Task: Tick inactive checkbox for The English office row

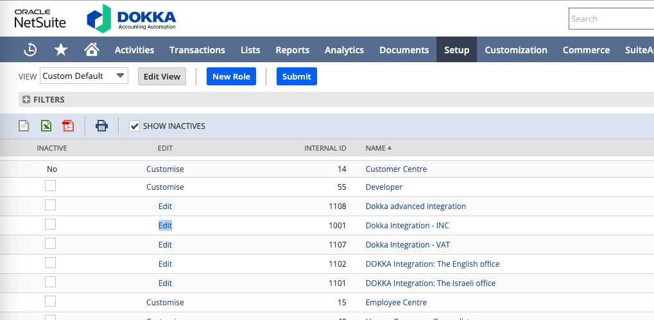Action: (51, 262)
